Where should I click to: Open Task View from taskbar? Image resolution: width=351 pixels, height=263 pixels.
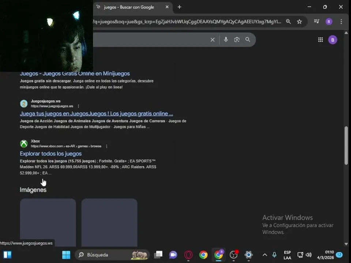(158, 255)
